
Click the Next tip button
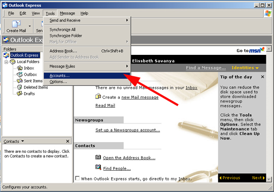tap(258, 178)
